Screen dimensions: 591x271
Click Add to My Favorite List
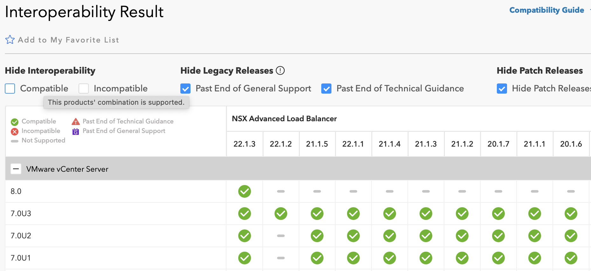point(68,40)
